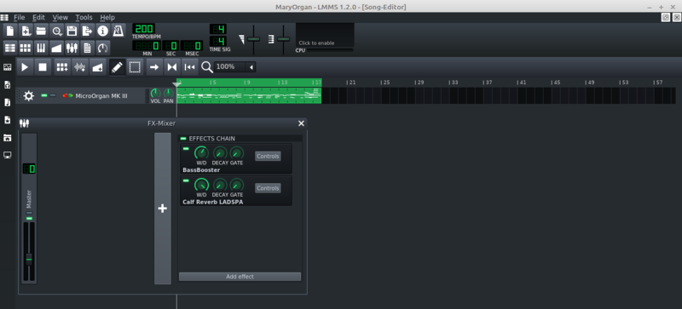Create new project from template icon

tap(26, 31)
